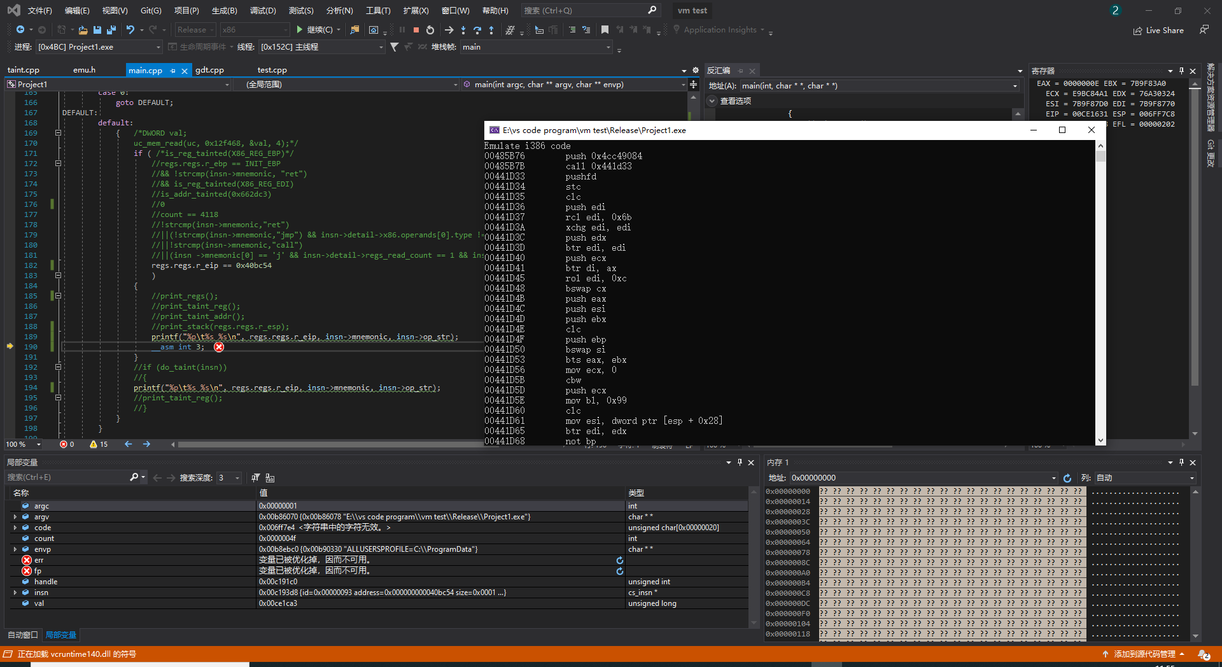This screenshot has width=1222, height=667.
Task: Click the Step Over arrow icon
Action: coord(477,30)
